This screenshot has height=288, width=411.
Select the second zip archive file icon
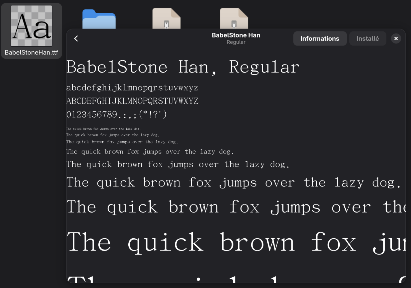234,20
